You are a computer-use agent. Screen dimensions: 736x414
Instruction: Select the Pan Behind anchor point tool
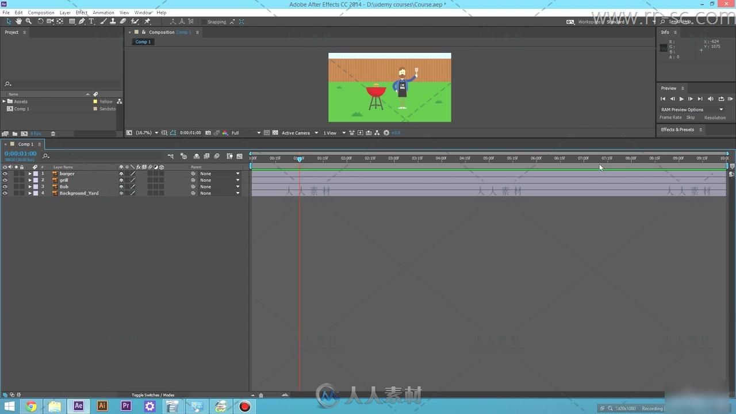(60, 21)
